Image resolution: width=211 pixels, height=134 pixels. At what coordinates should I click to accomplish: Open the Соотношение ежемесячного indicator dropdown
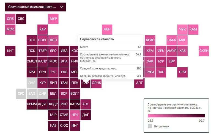35,7
